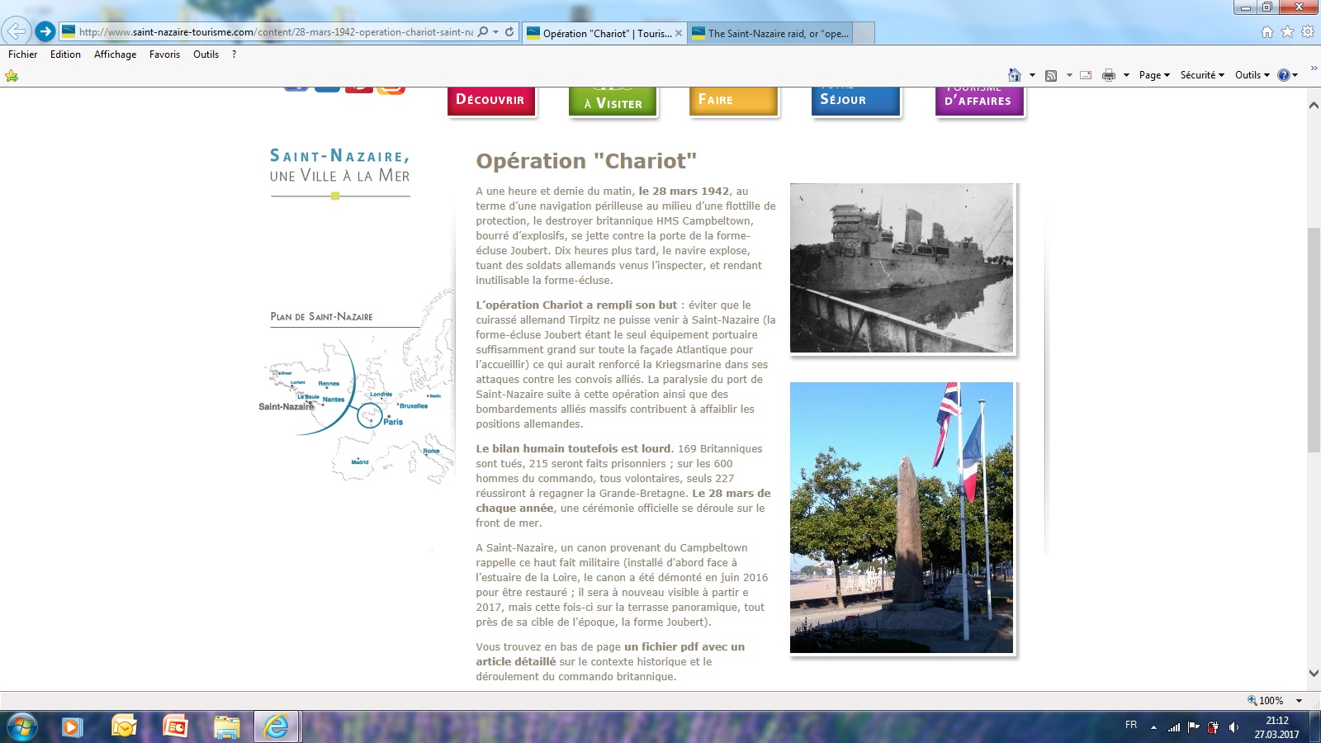Open the Edition menu
Viewport: 1321px width, 743px height.
tap(65, 54)
